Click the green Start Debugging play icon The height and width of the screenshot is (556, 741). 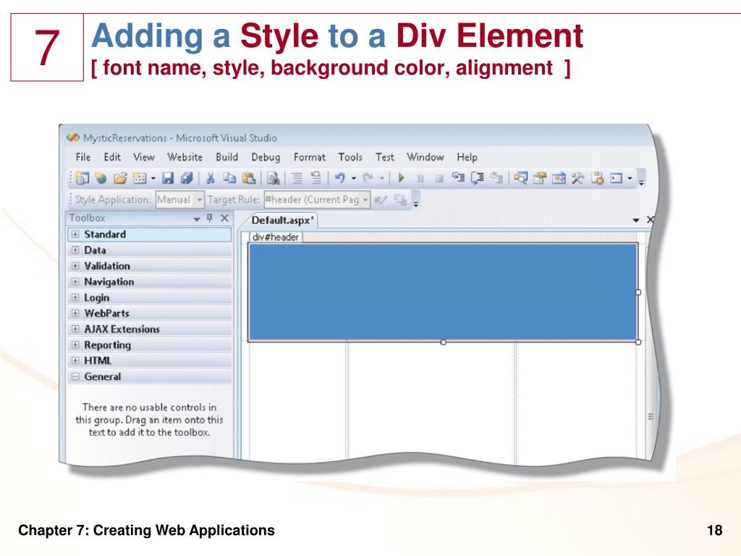point(401,178)
